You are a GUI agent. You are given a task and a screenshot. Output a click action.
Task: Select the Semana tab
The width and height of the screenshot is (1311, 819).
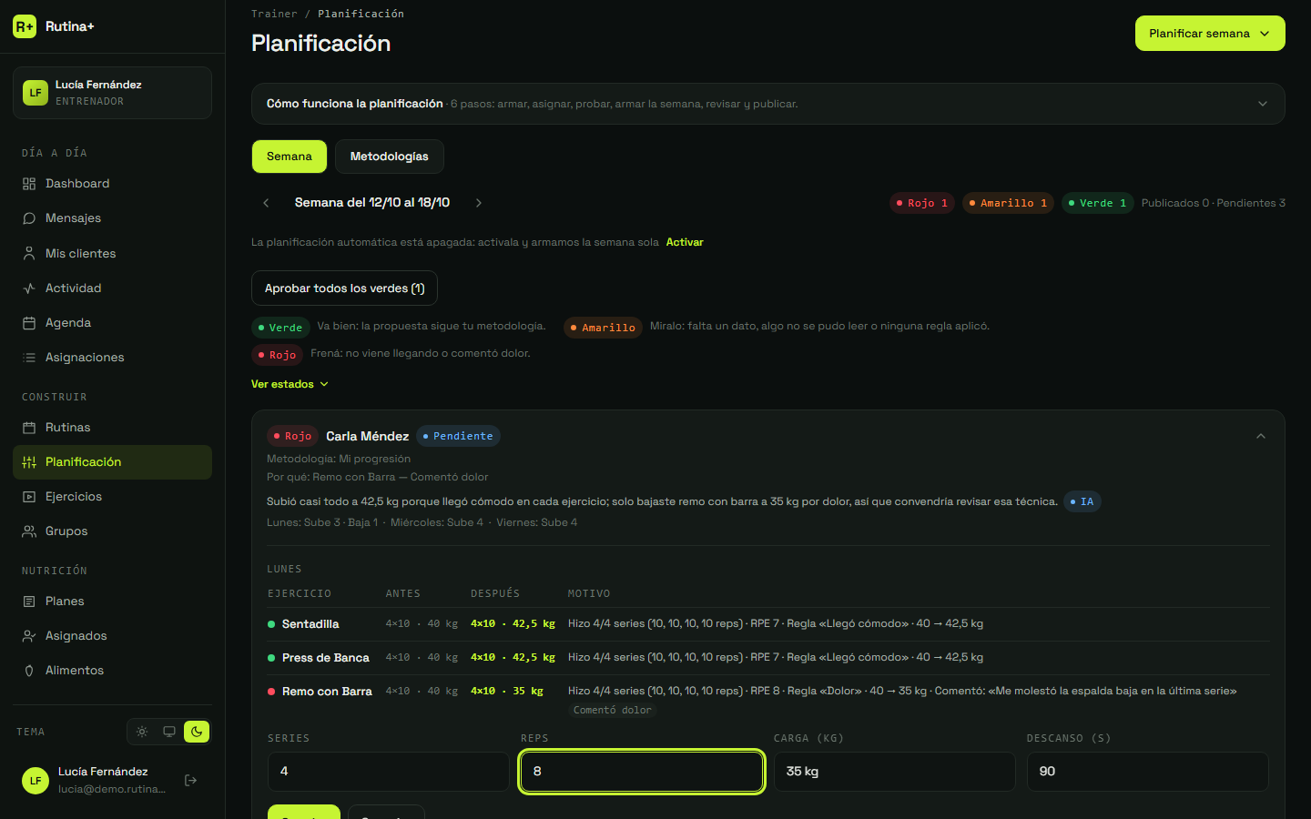pyautogui.click(x=290, y=157)
